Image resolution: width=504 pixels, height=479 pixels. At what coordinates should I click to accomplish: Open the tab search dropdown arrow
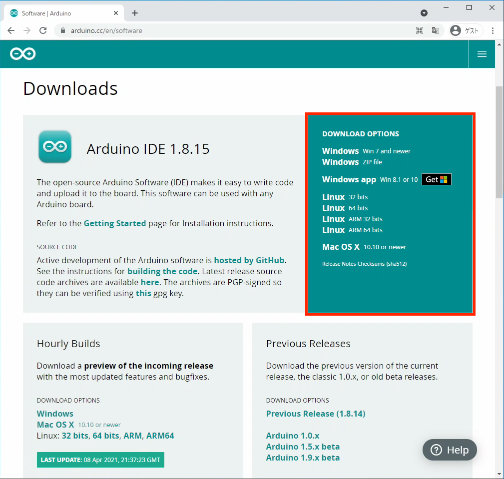click(424, 13)
